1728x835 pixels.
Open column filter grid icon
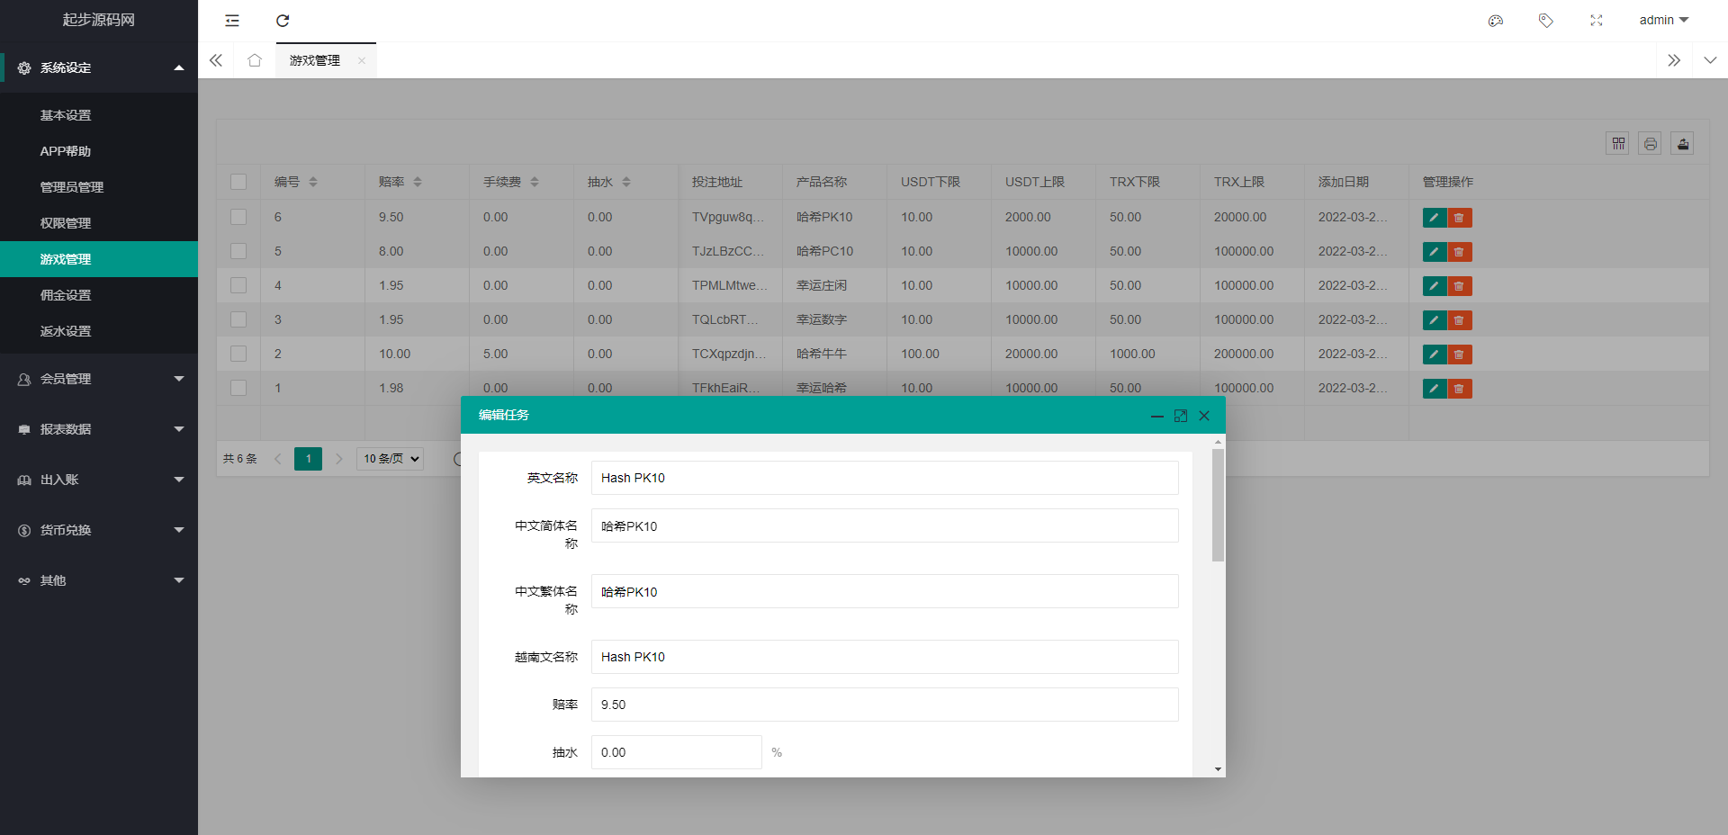(1618, 144)
